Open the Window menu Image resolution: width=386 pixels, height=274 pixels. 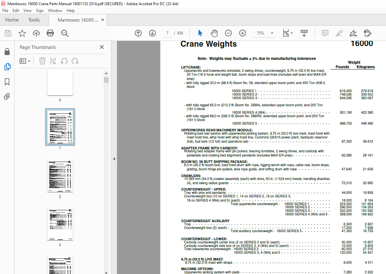click(55, 11)
